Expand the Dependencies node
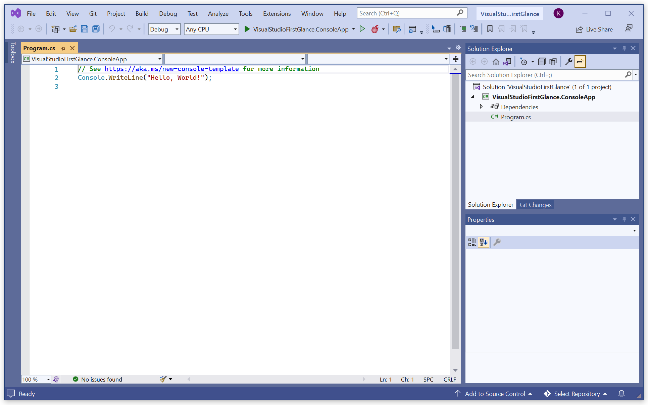The width and height of the screenshot is (648, 405). coord(481,107)
